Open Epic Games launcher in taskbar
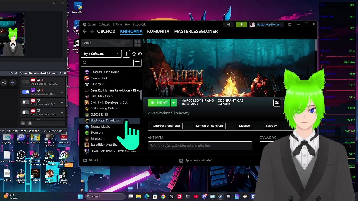Viewport: 358px width, 201px height. pos(229,197)
